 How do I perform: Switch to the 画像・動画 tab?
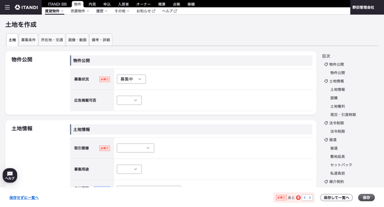pyautogui.click(x=77, y=40)
